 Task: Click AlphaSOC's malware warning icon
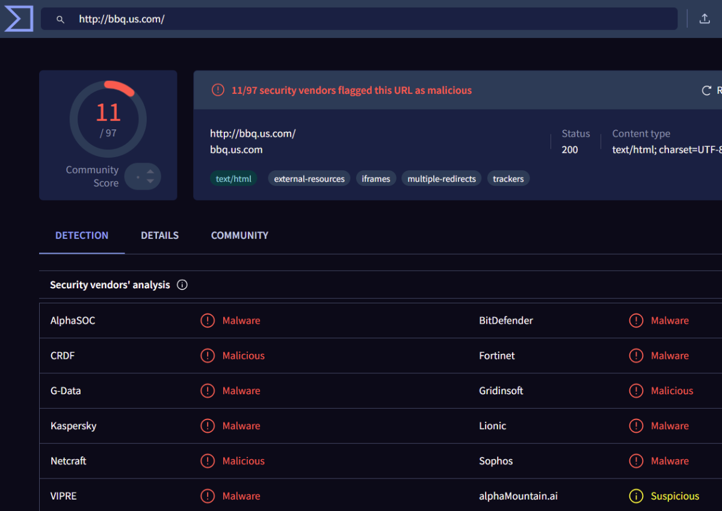208,321
